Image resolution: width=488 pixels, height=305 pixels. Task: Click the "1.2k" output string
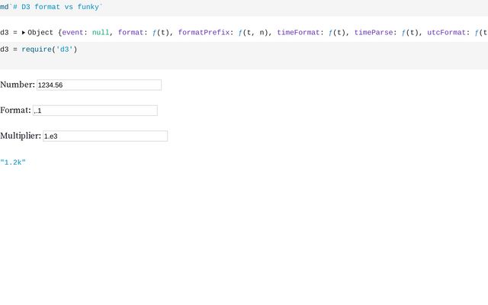[x=13, y=162]
